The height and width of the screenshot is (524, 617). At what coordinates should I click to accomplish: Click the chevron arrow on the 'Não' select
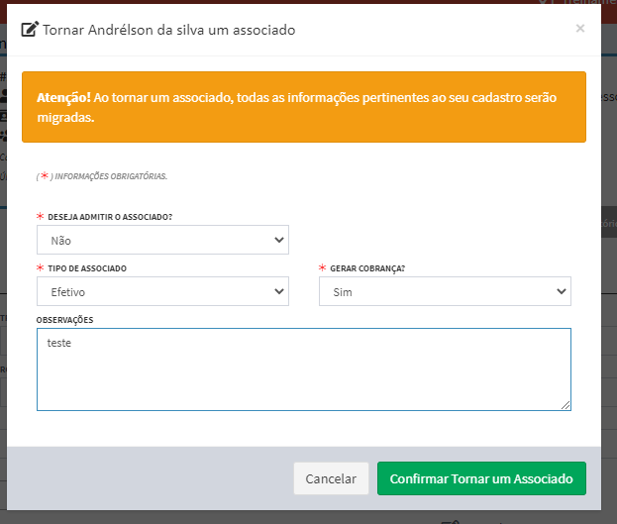[x=277, y=240]
